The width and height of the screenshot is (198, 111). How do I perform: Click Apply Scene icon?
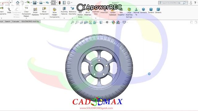coord(118,23)
